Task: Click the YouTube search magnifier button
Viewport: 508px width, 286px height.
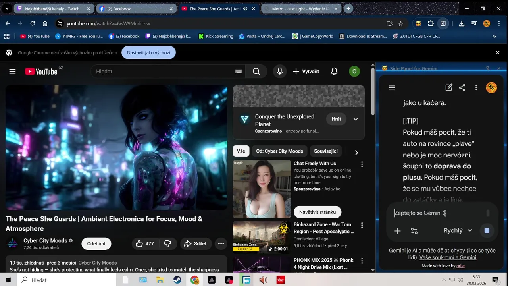Action: [x=256, y=71]
